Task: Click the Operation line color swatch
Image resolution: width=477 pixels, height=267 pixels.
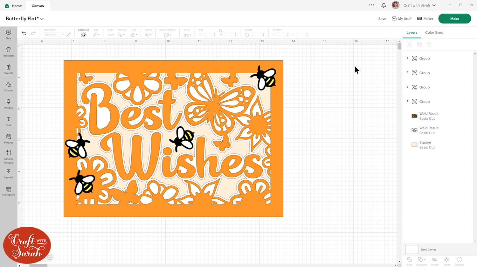Action: click(x=68, y=35)
